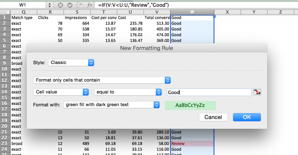Select row 23 header
Screen dimensions: 298x155
(5, 144)
